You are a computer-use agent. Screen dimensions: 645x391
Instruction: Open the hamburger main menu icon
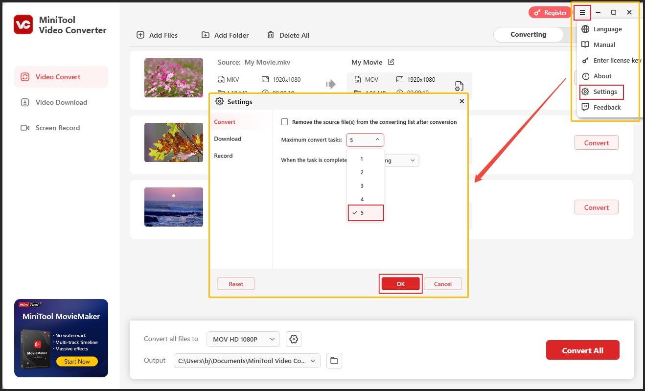click(582, 12)
